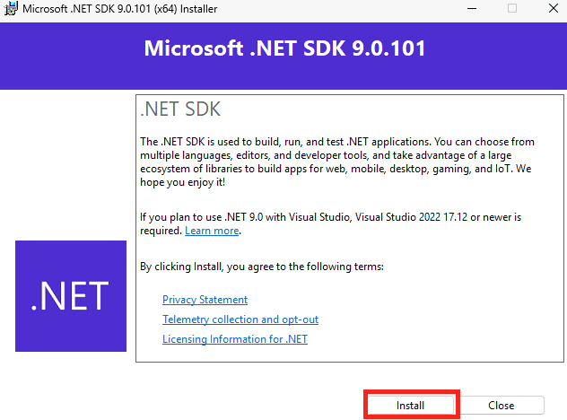Click the 'Microsoft .NET SDK 9.0.101' banner heading
The height and width of the screenshot is (420, 567).
point(284,48)
